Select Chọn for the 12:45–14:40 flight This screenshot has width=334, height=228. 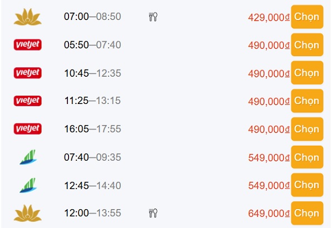point(307,185)
